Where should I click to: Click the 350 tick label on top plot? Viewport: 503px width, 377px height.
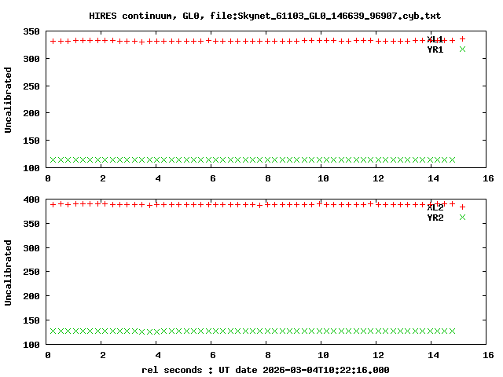coord(32,31)
